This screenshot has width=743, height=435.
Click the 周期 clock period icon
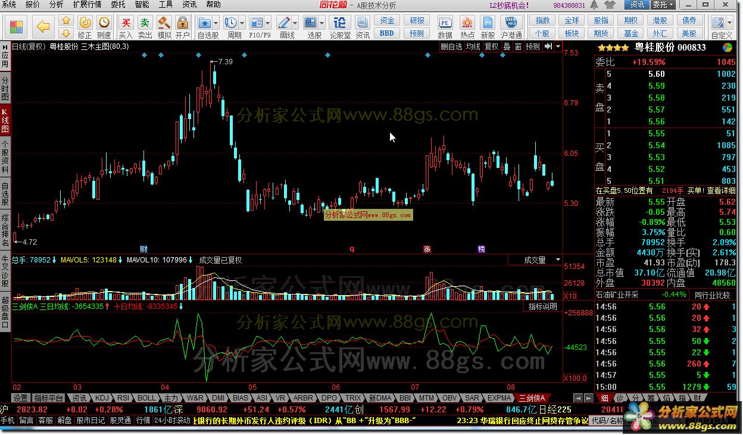tap(231, 23)
